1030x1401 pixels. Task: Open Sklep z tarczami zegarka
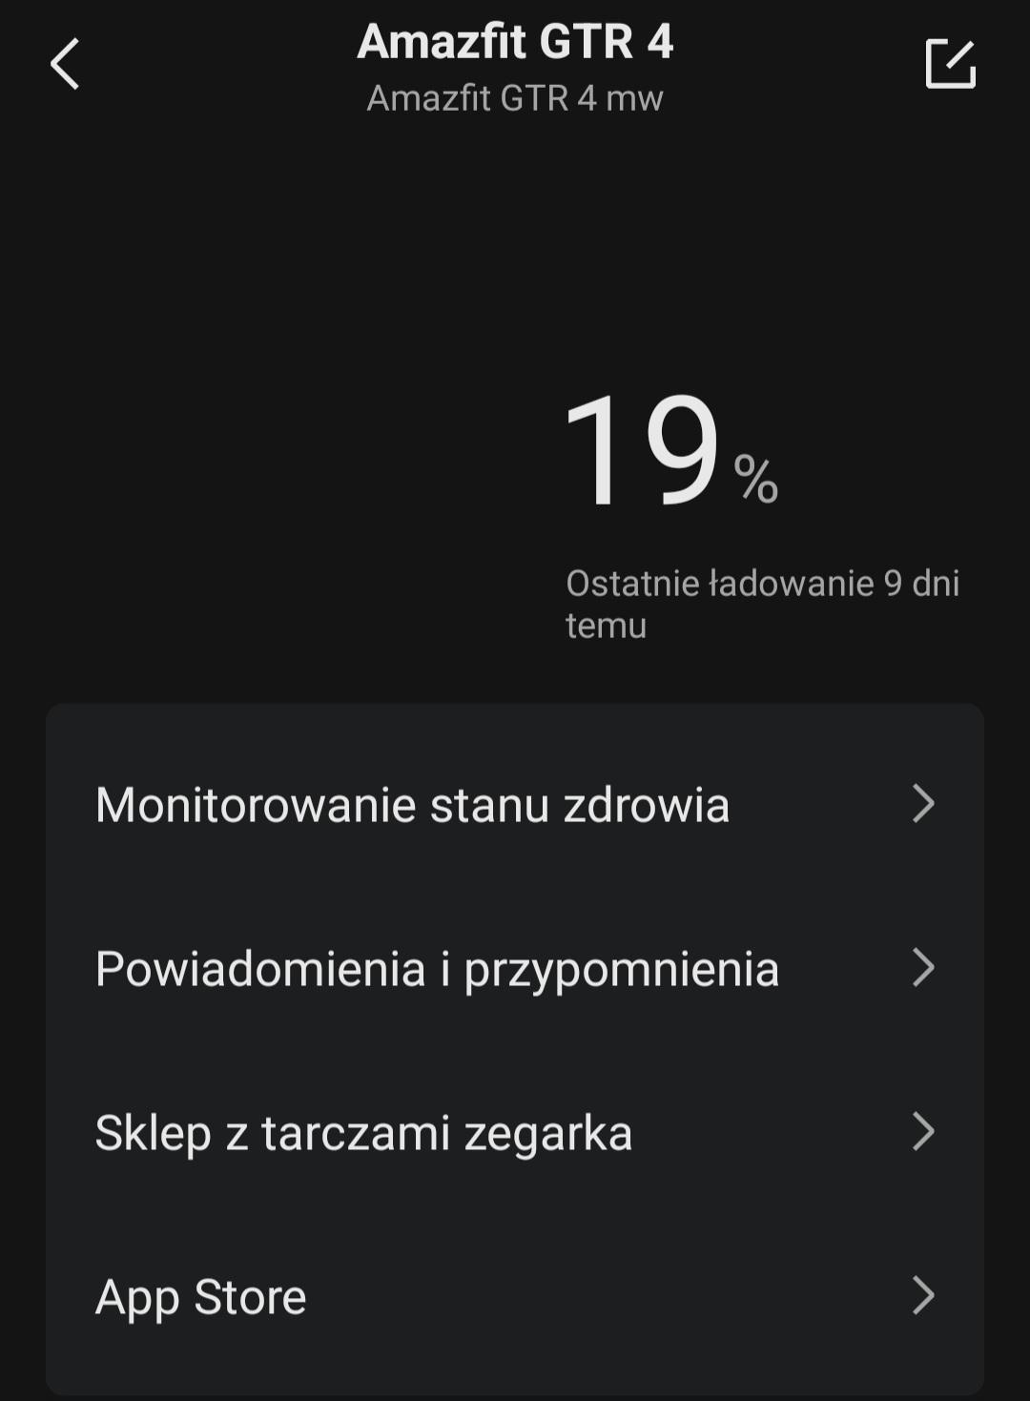coord(363,1133)
